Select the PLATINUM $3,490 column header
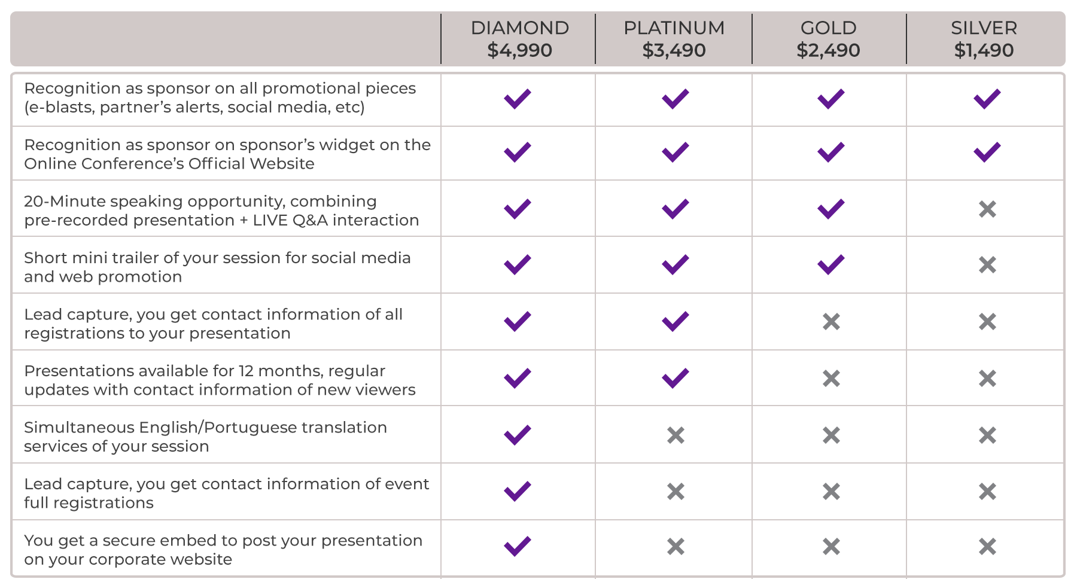1077x579 pixels. tap(674, 39)
